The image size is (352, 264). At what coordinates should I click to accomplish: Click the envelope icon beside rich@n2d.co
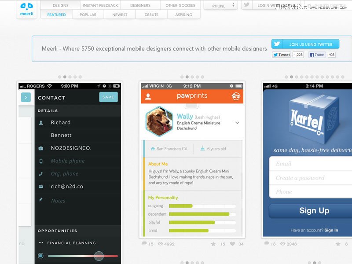[41, 187]
